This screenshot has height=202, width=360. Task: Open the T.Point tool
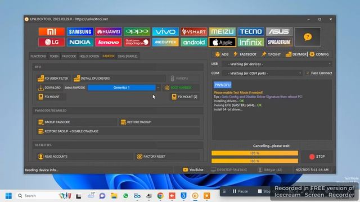coord(271,54)
